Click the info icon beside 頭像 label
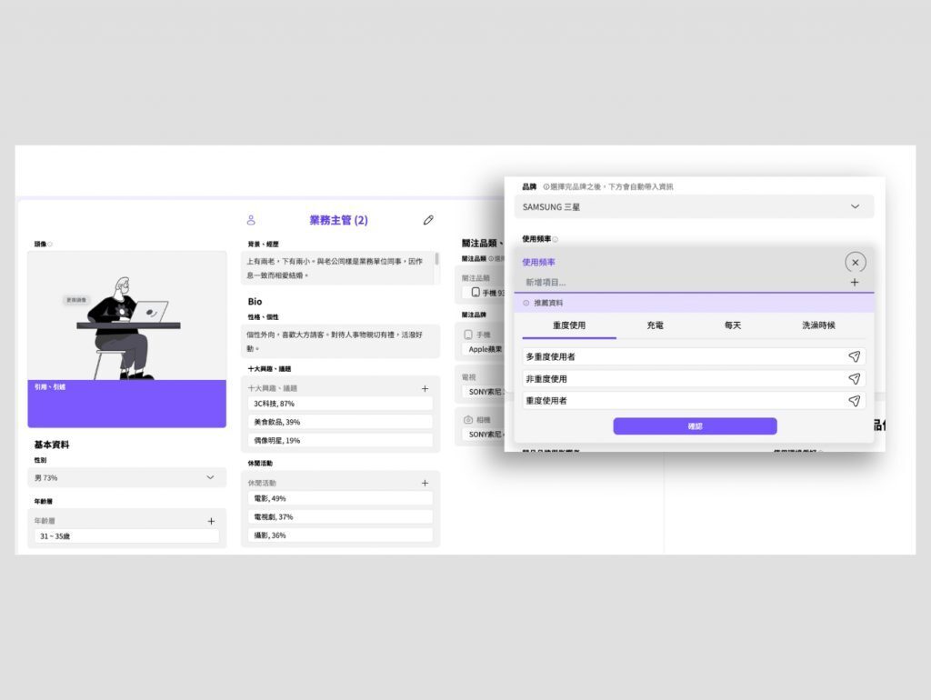This screenshot has height=700, width=931. (50, 244)
